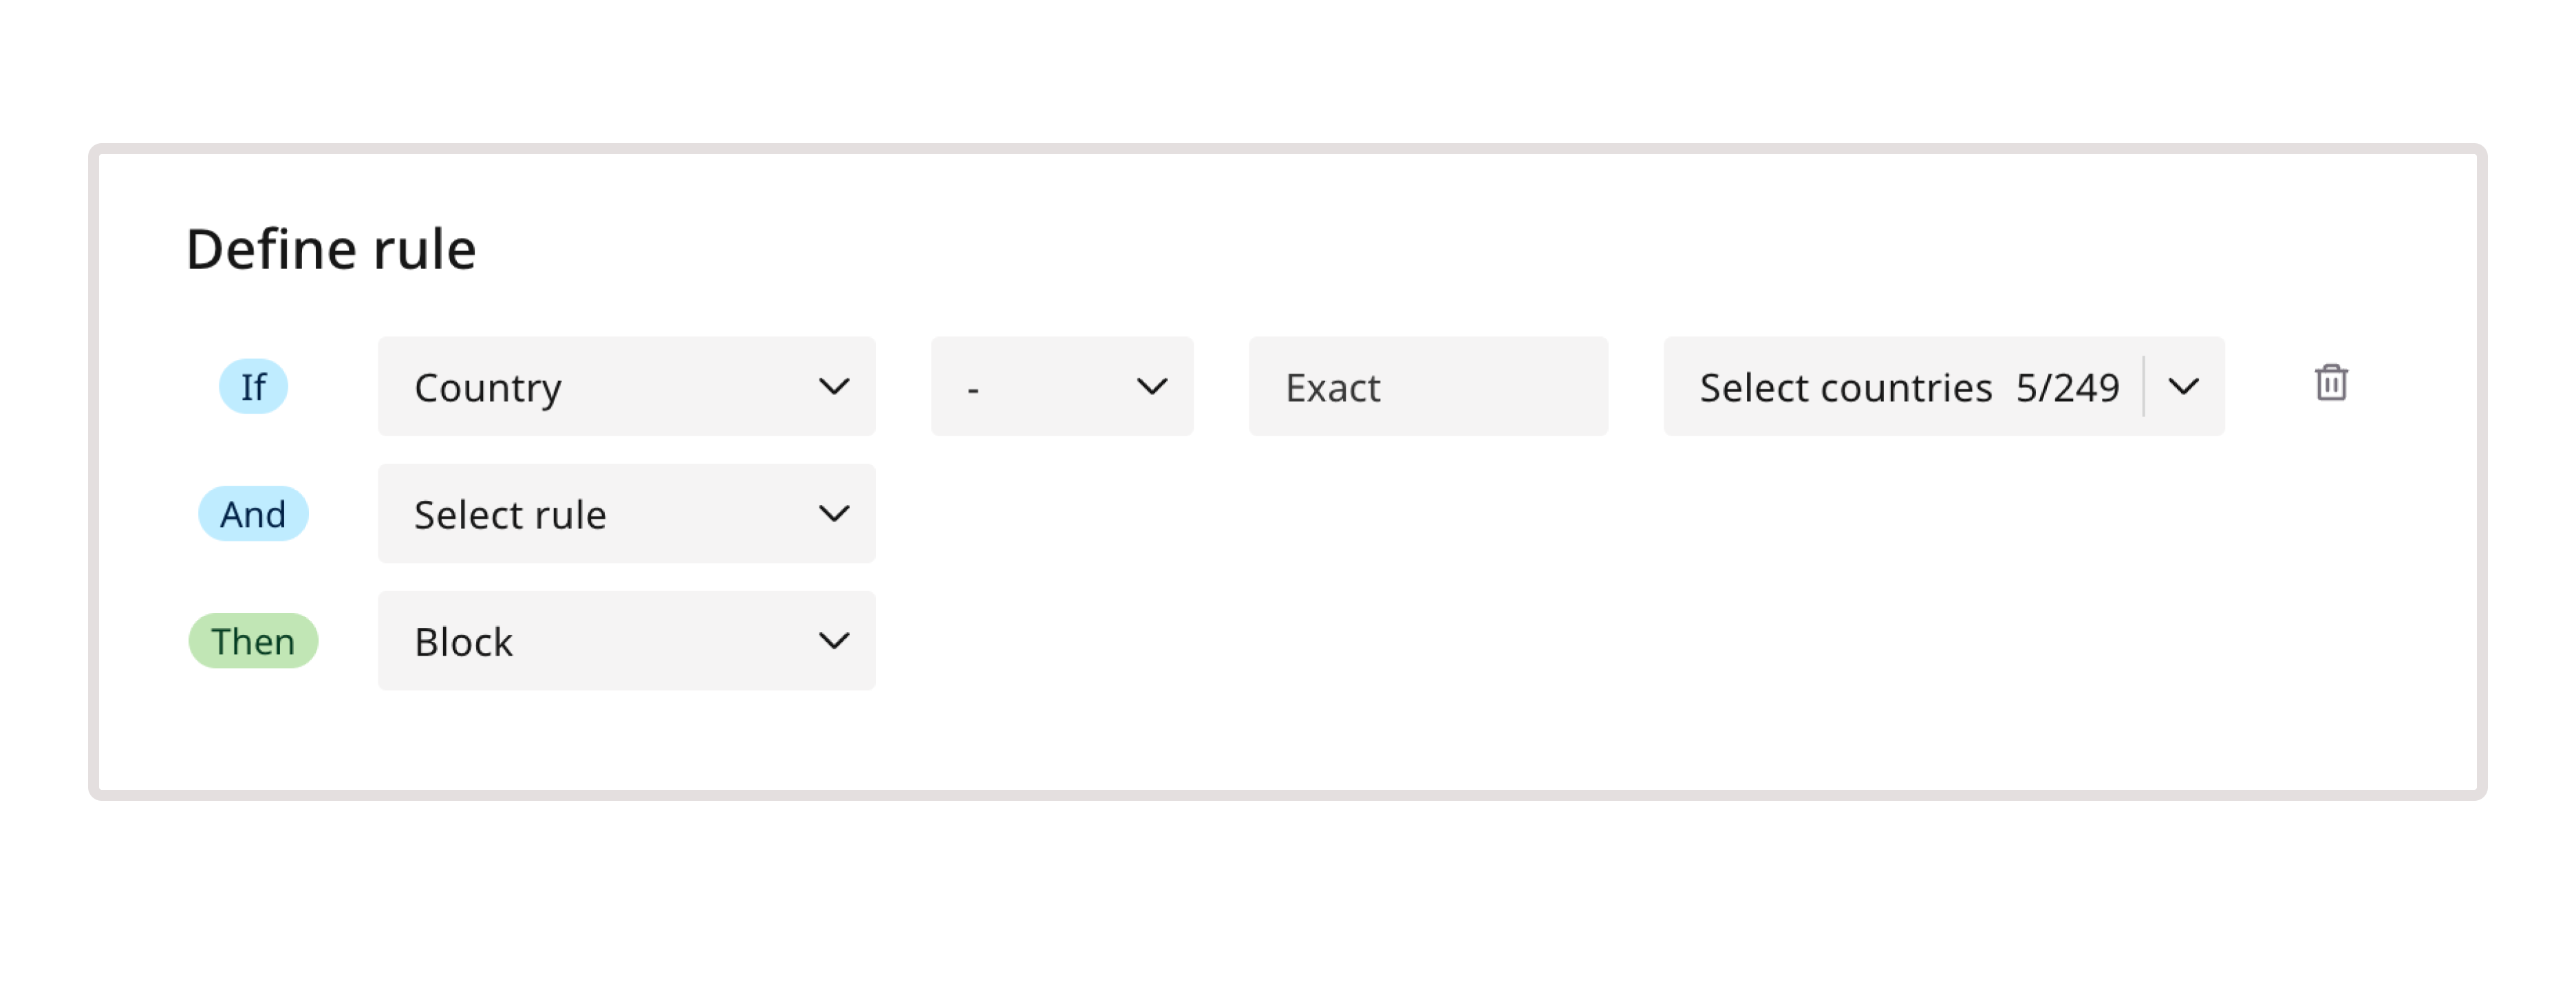Click the chevron beside the 5/249 counter
The image size is (2576, 988).
pyautogui.click(x=2183, y=386)
